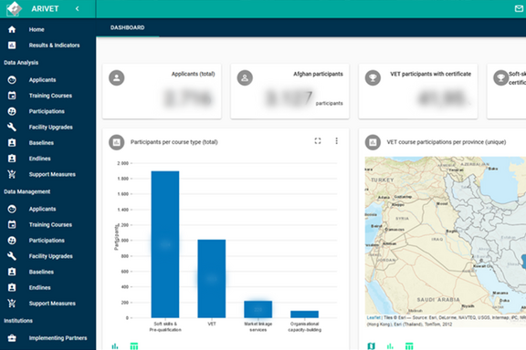Viewport: 526px width, 350px height.
Task: Click the wrench icon for Data Management Facility Upgrades
Action: 12,256
